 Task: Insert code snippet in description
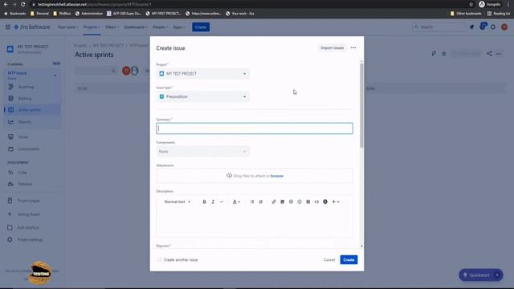click(x=316, y=201)
